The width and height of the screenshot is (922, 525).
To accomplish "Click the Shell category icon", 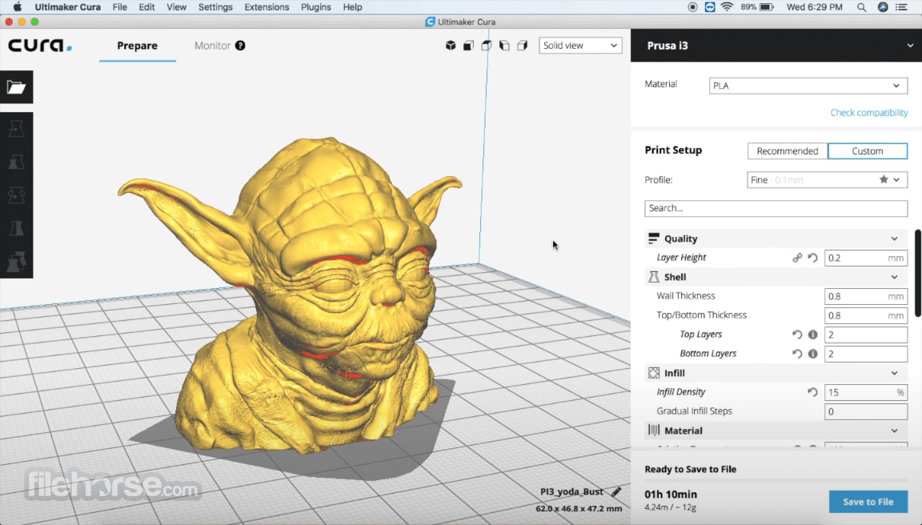I will click(653, 277).
